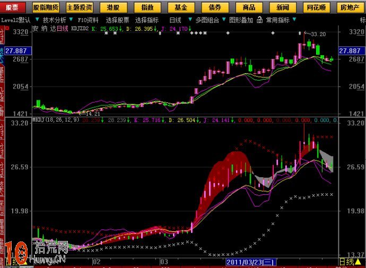Expand the arrow next to 技术分析
Image resolution: width=366 pixels, height=268 pixels.
(71, 20)
